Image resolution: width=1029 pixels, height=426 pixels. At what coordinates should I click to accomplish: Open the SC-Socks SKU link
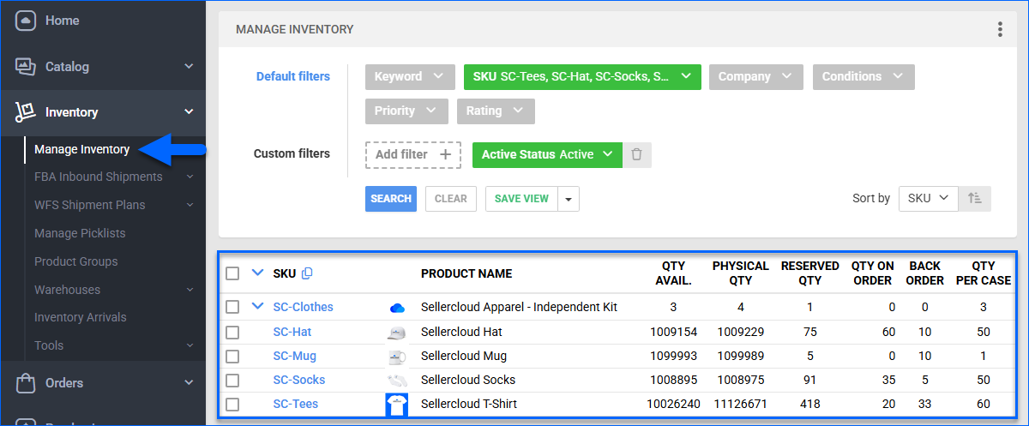pyautogui.click(x=298, y=380)
